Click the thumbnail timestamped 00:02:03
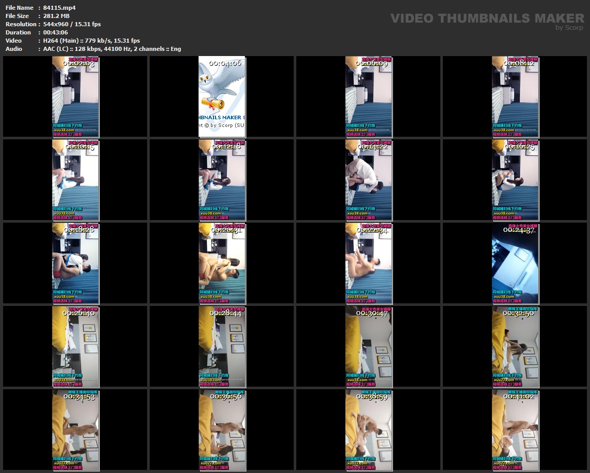 [x=75, y=97]
